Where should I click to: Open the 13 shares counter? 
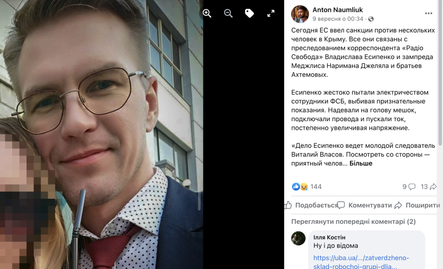click(428, 187)
